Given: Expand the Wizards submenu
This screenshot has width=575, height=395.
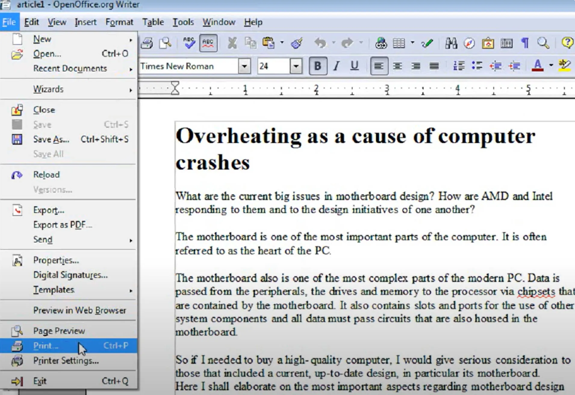Looking at the screenshot, I should pos(69,89).
